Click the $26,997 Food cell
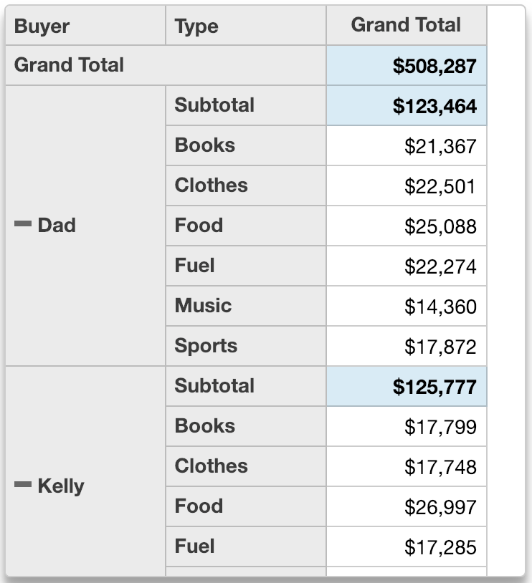This screenshot has height=583, width=532. (x=440, y=508)
